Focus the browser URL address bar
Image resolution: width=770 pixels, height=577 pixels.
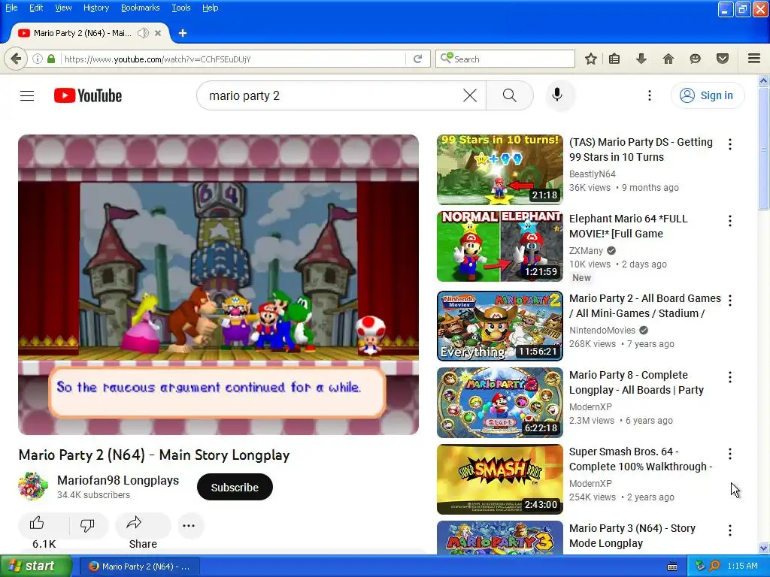(233, 59)
